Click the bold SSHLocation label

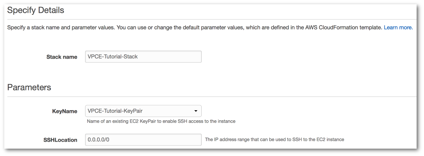coord(61,140)
